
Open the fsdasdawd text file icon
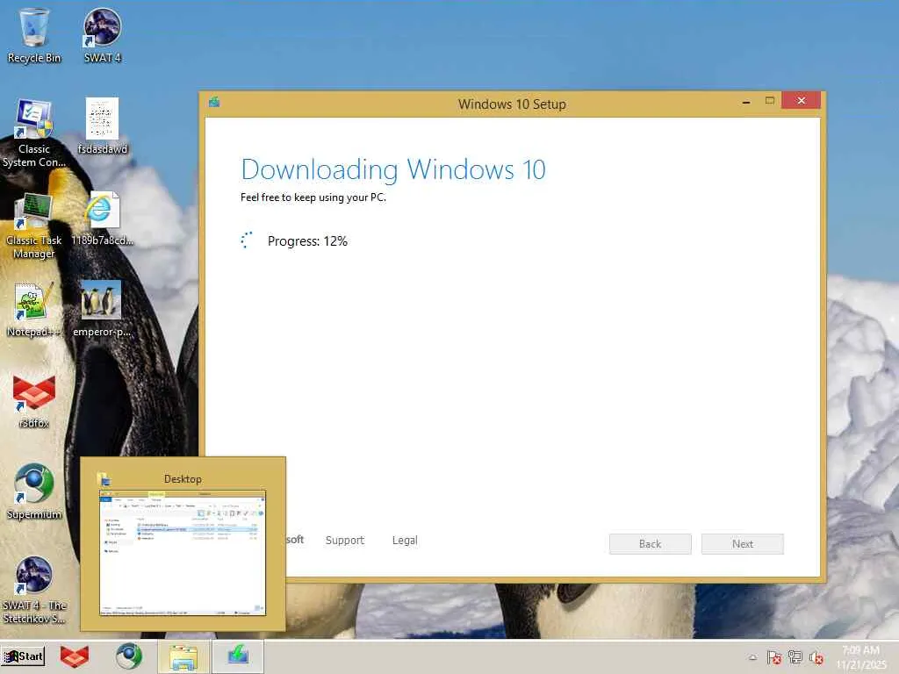(x=102, y=126)
